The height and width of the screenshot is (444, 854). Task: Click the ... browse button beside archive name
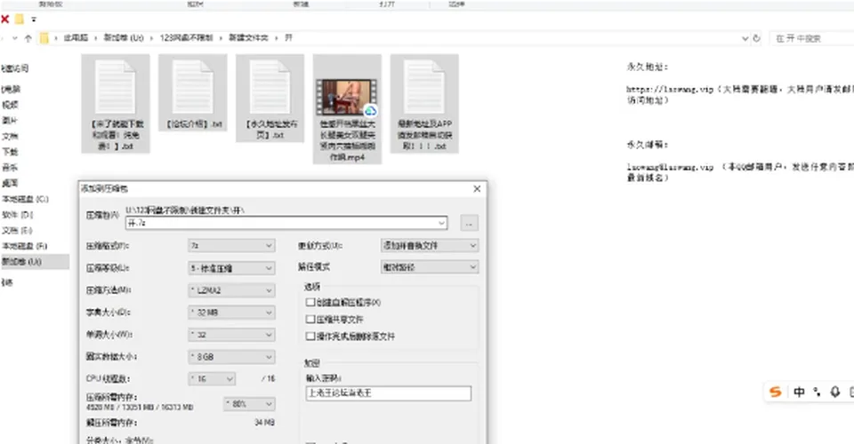click(x=469, y=223)
